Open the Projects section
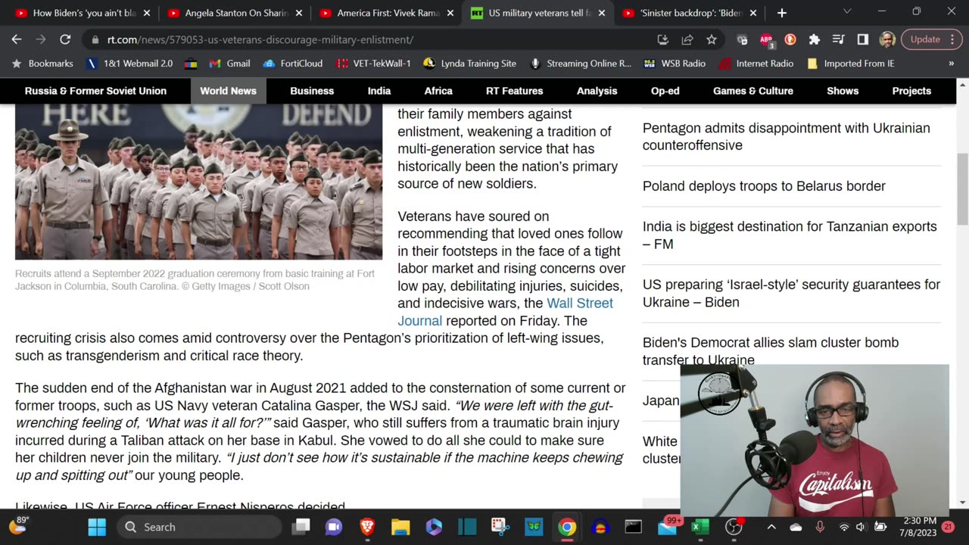This screenshot has height=545, width=969. click(x=911, y=91)
